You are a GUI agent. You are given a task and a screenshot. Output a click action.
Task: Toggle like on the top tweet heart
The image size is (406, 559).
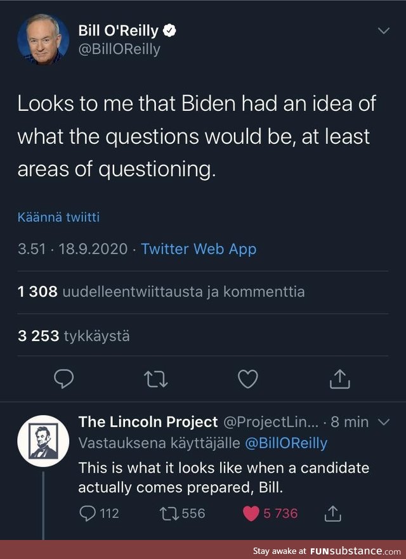(248, 378)
